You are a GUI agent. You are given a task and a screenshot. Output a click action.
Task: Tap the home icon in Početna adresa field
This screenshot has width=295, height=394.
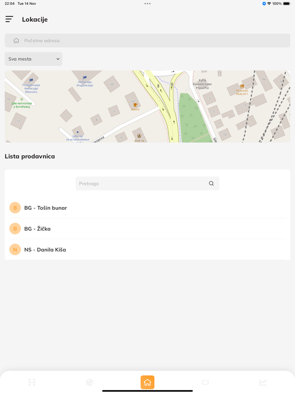click(16, 40)
